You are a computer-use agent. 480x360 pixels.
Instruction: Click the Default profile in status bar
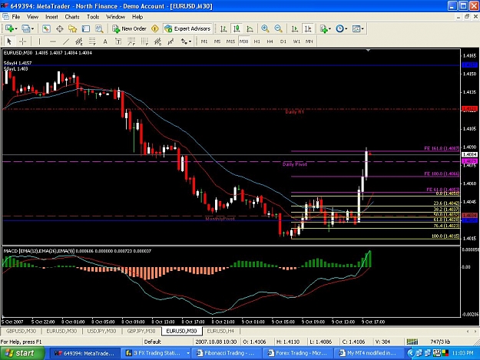pos(153,342)
